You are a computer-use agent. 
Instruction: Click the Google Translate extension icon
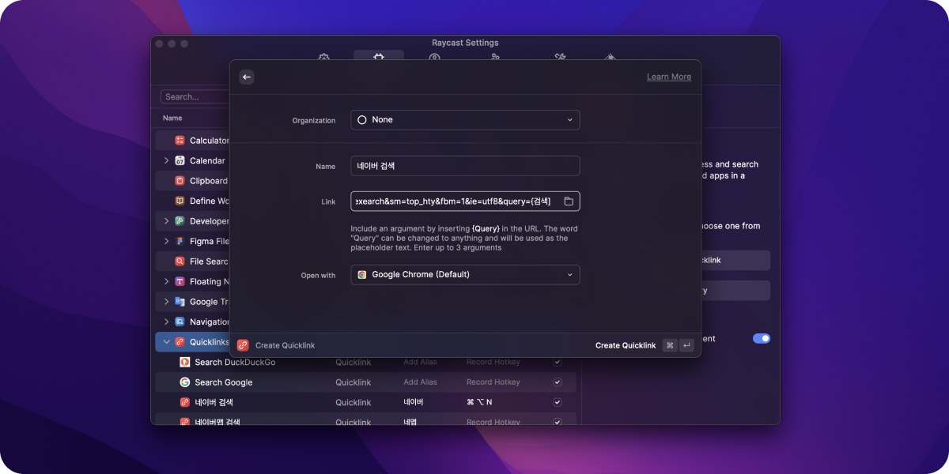pyautogui.click(x=180, y=302)
